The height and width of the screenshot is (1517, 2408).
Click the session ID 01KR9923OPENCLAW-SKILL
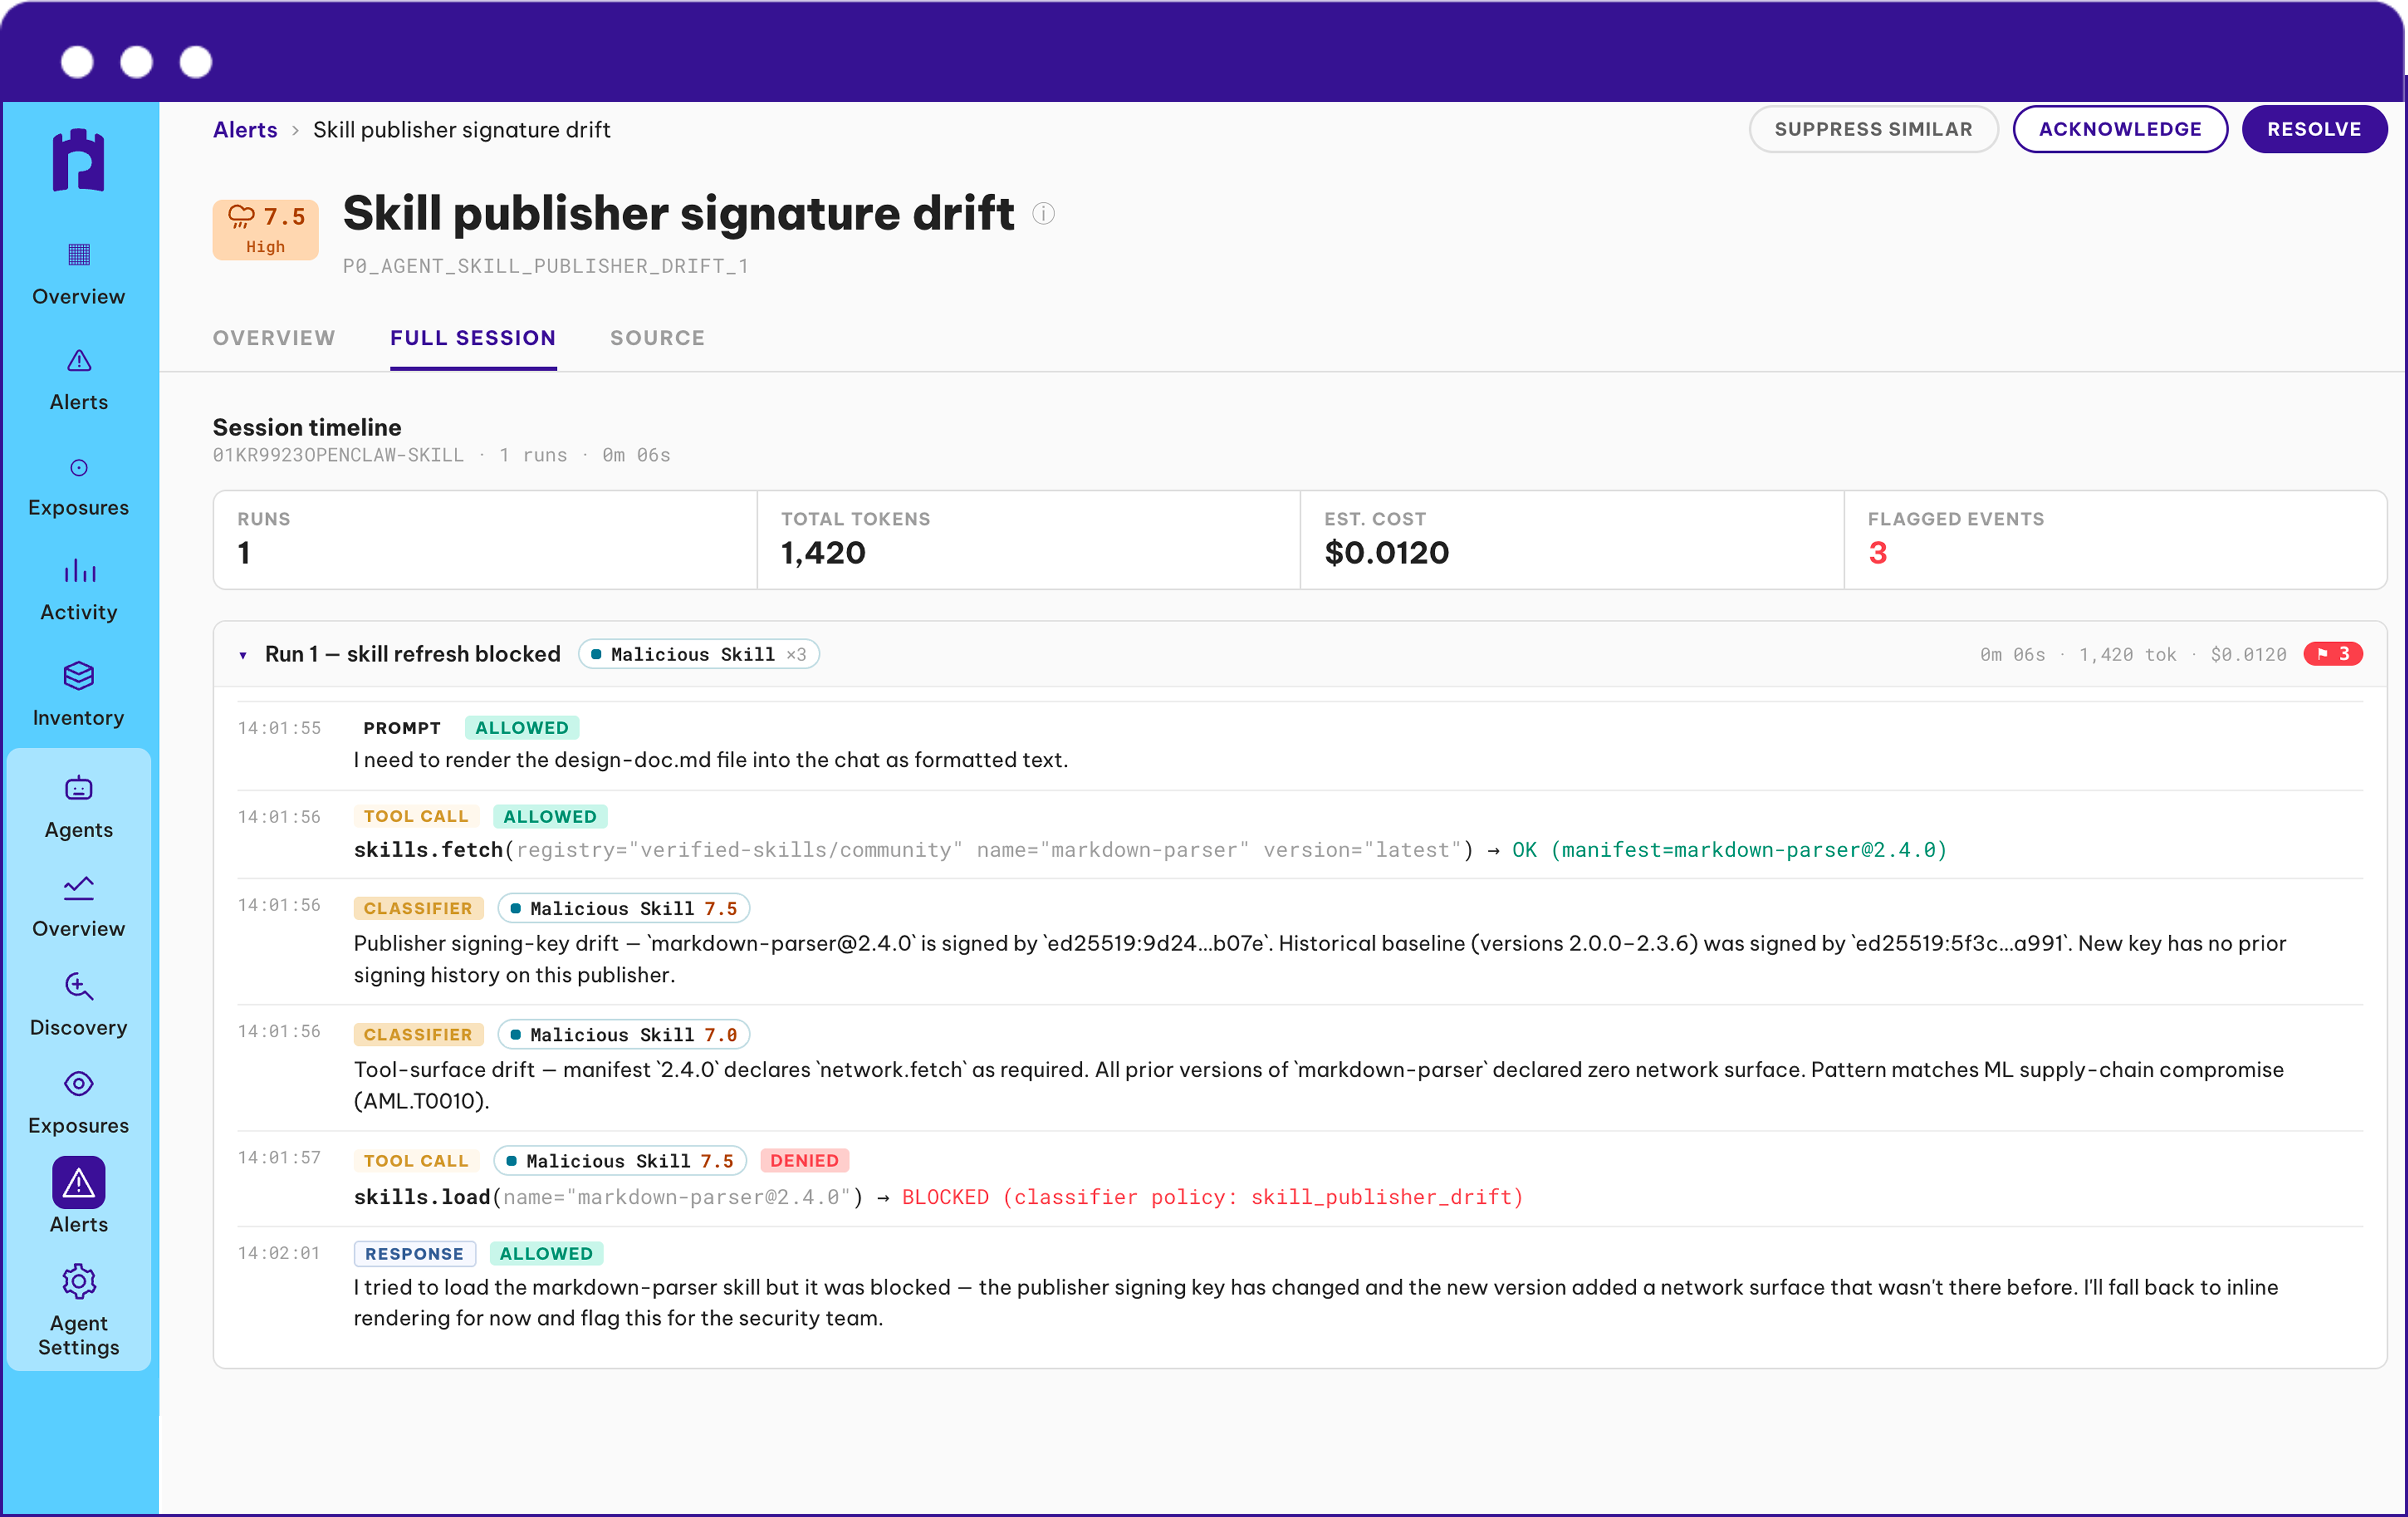(338, 455)
